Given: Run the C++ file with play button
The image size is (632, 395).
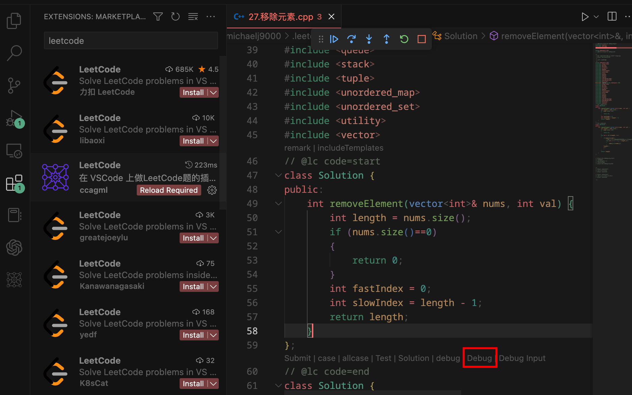Looking at the screenshot, I should 585,17.
